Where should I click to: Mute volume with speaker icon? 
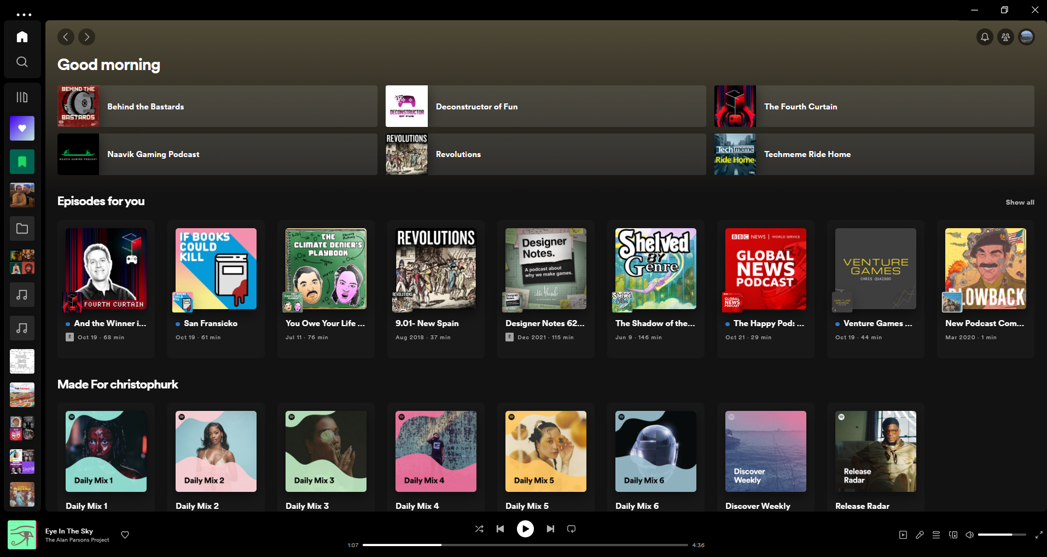[x=969, y=535]
